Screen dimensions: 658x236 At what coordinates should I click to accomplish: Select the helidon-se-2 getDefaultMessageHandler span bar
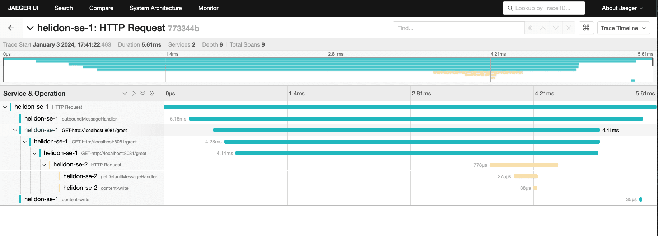pos(526,176)
